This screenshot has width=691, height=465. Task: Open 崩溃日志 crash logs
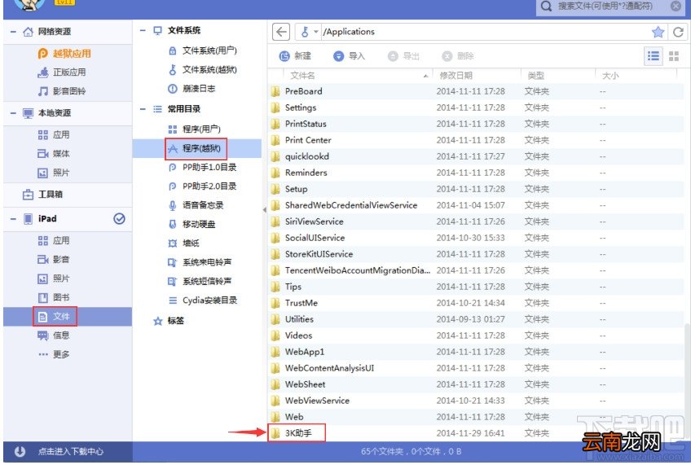[191, 89]
